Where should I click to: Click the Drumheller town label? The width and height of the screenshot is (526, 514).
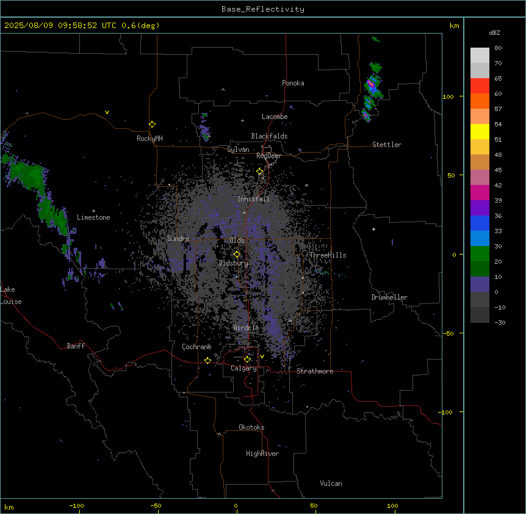pyautogui.click(x=389, y=297)
